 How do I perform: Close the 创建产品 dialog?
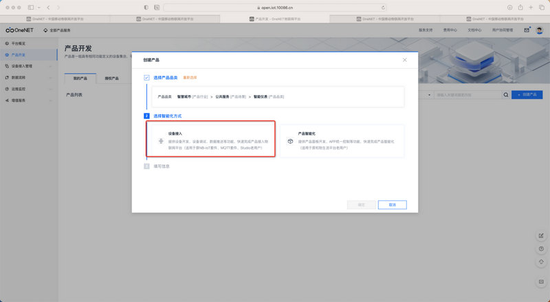coord(405,60)
